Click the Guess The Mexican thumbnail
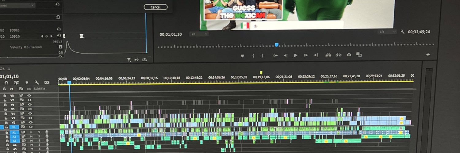The height and width of the screenshot is (153, 460). pos(243,10)
